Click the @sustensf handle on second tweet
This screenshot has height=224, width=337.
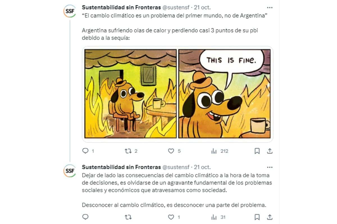pos(176,167)
